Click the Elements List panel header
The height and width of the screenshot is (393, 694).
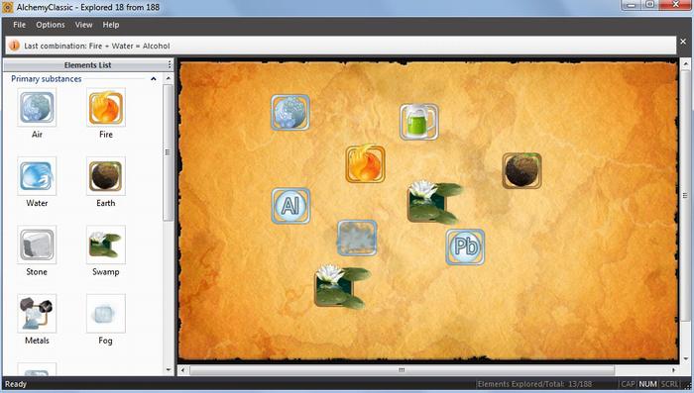[x=87, y=65]
